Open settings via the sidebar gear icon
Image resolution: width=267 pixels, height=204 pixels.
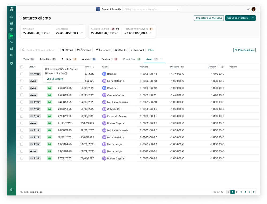pos(12,63)
